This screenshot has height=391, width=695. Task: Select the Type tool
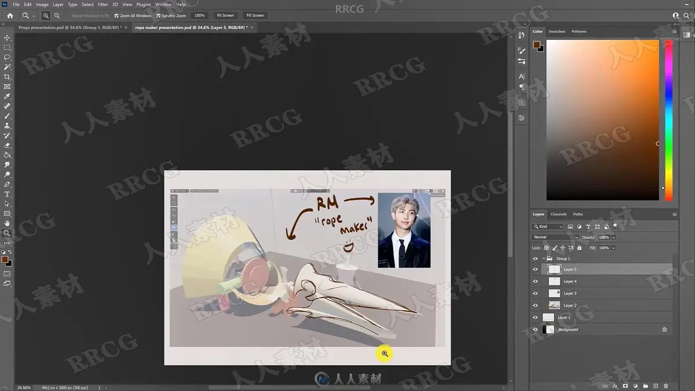point(8,194)
